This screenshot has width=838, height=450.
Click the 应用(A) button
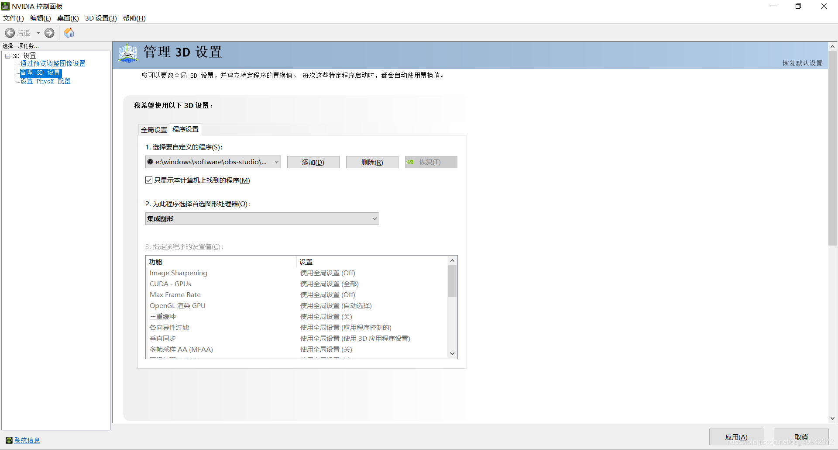point(736,437)
